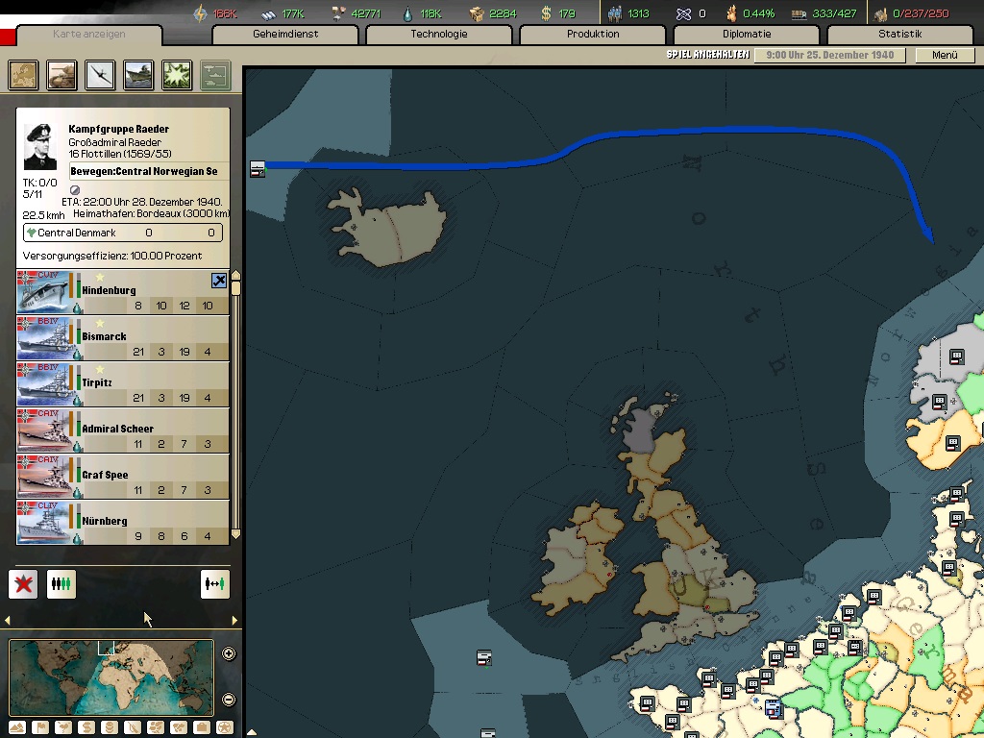Toggle the terrain mountain map mode
This screenshot has width=984, height=738.
16,727
